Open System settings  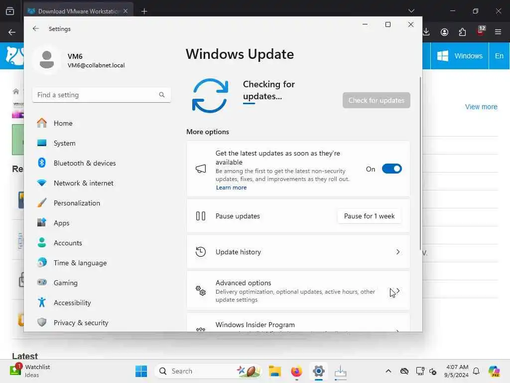pos(102,143)
